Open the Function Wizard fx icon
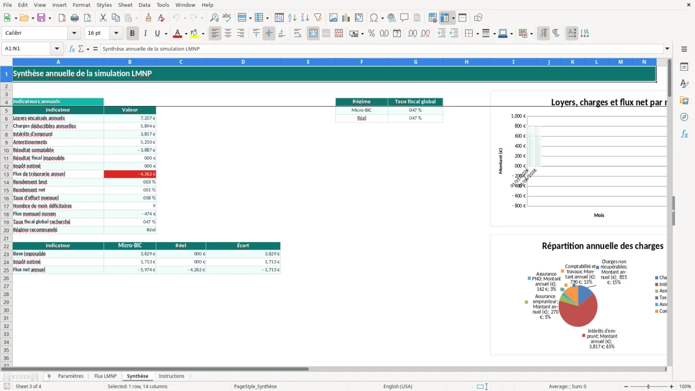The width and height of the screenshot is (695, 391). (72, 49)
